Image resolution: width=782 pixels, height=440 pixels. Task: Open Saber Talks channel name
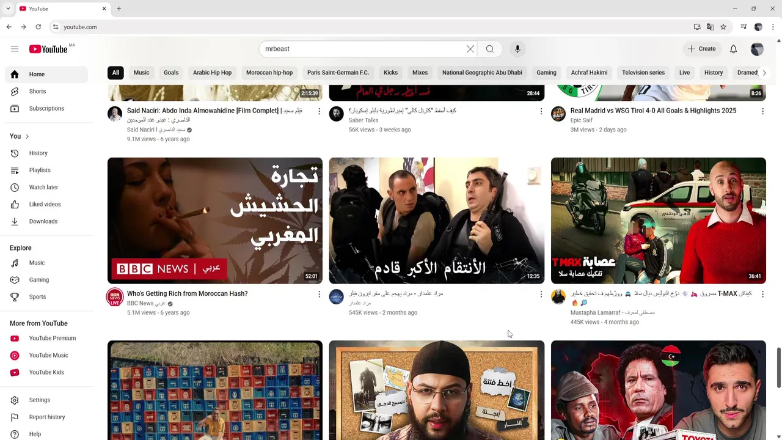[363, 120]
